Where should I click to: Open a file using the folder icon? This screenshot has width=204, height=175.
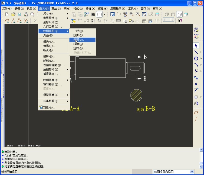[x=13, y=14]
